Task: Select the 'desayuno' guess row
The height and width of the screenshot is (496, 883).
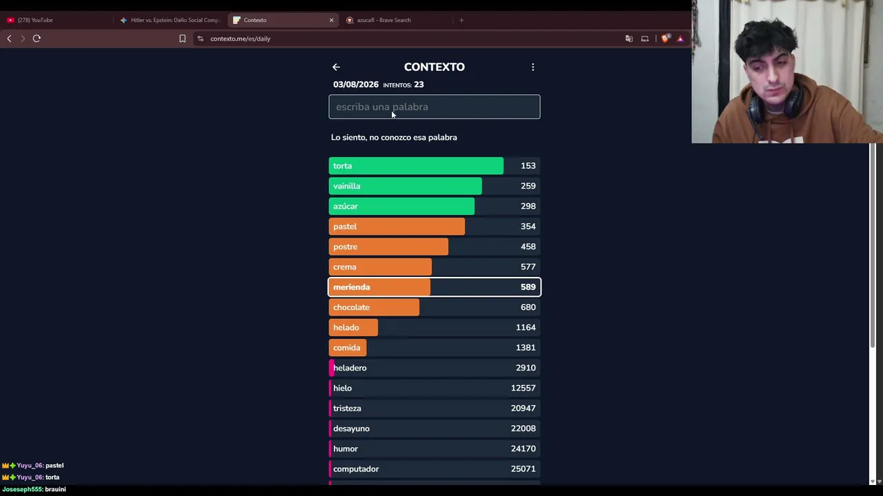Action: (435, 428)
